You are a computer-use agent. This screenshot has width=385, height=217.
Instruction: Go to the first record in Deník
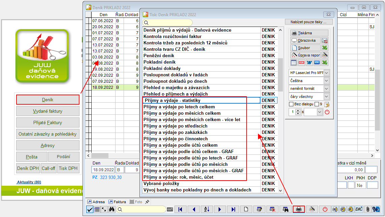[180, 209]
